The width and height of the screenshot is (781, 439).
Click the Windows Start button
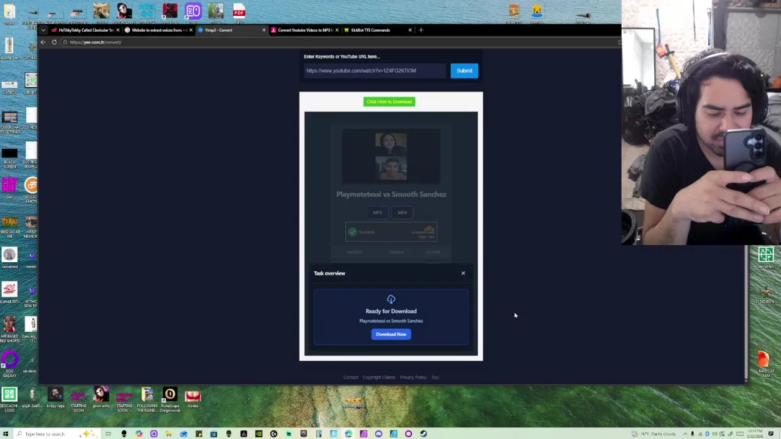coord(6,434)
